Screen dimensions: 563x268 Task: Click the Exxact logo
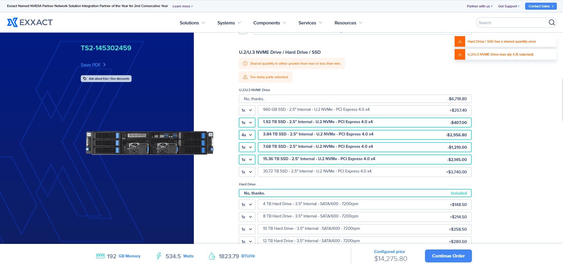30,22
